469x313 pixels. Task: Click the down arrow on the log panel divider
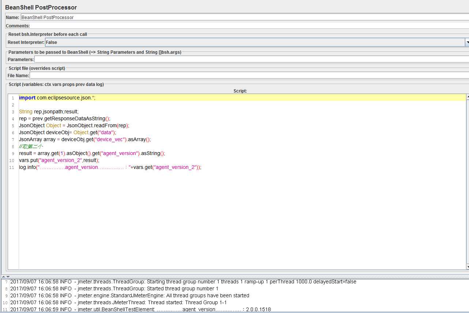pyautogui.click(x=8, y=276)
